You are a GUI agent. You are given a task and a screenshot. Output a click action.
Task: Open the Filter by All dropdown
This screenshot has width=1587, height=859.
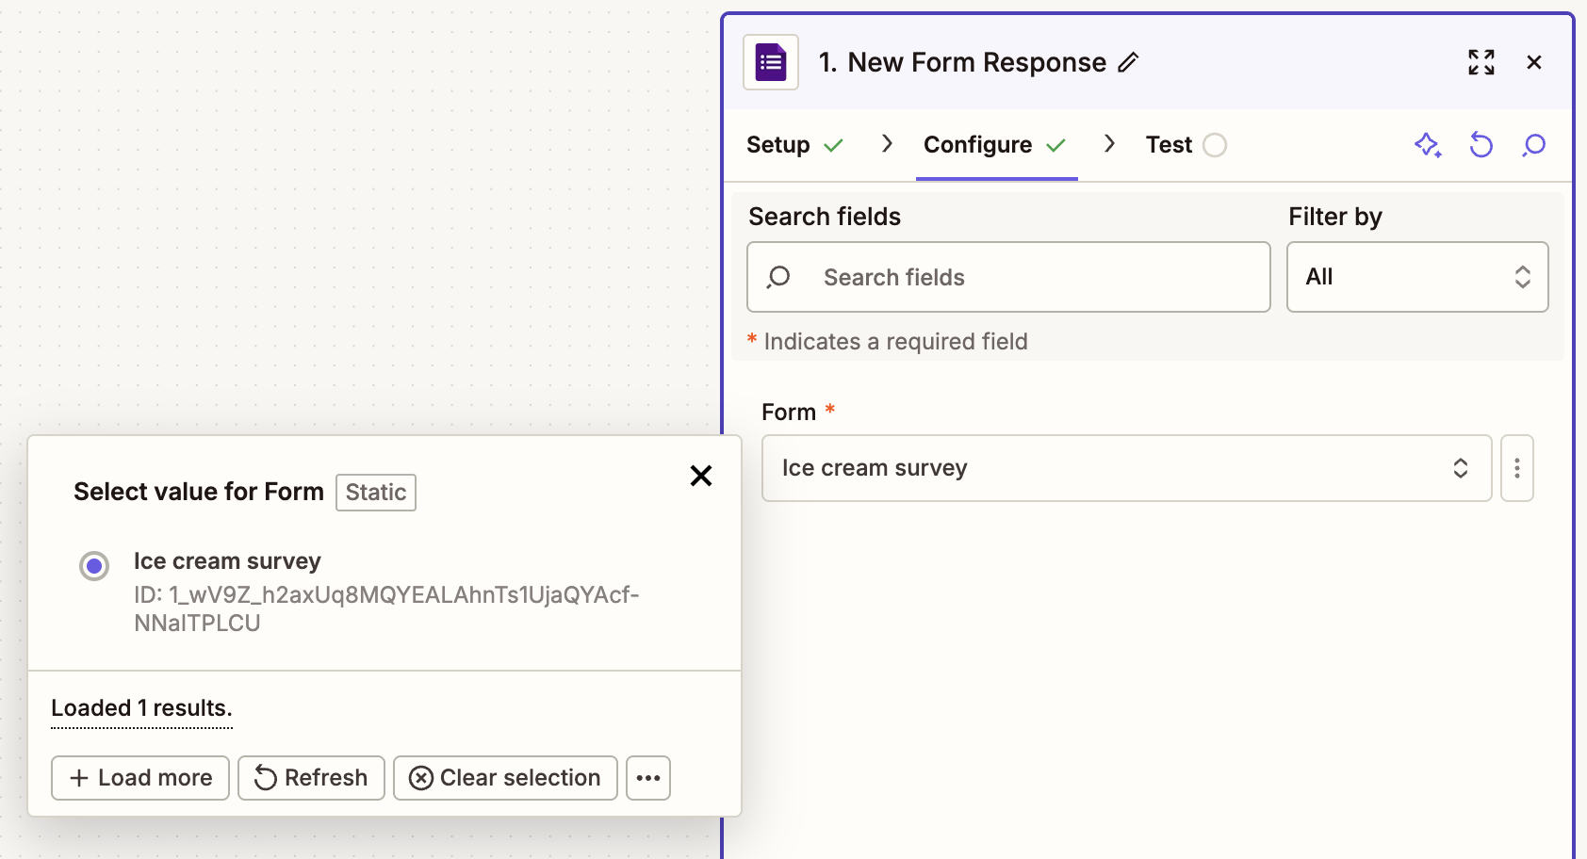(1416, 277)
